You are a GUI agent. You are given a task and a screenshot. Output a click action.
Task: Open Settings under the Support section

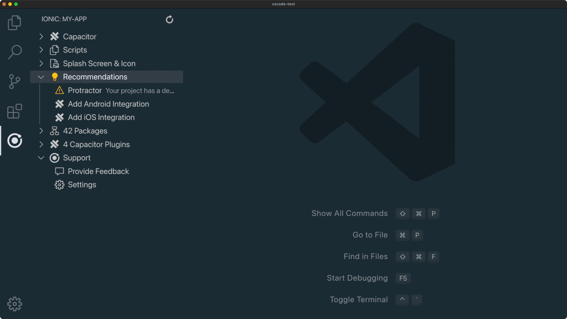82,185
